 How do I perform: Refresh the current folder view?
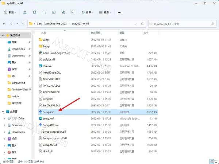click(x=142, y=24)
